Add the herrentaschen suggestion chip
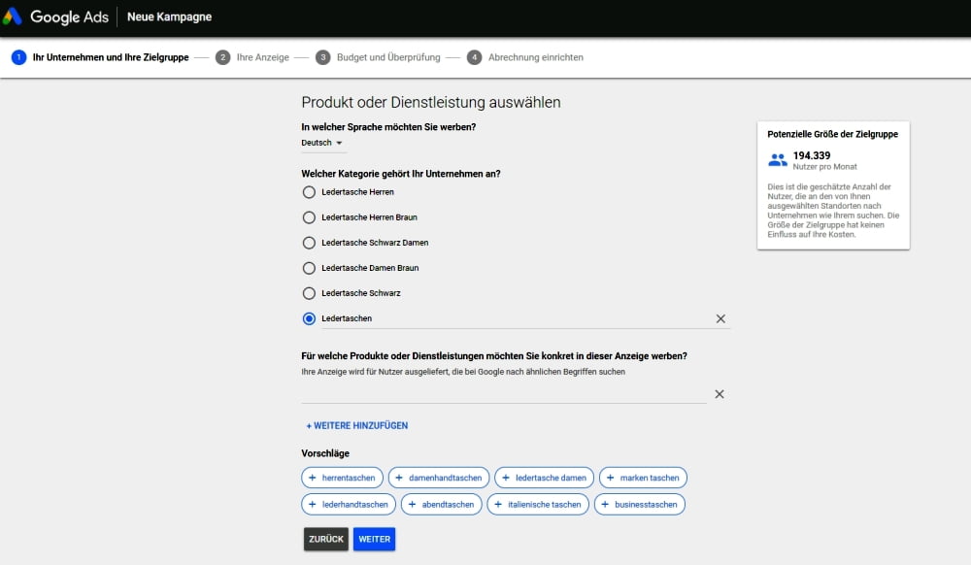Image resolution: width=971 pixels, height=565 pixels. click(342, 478)
